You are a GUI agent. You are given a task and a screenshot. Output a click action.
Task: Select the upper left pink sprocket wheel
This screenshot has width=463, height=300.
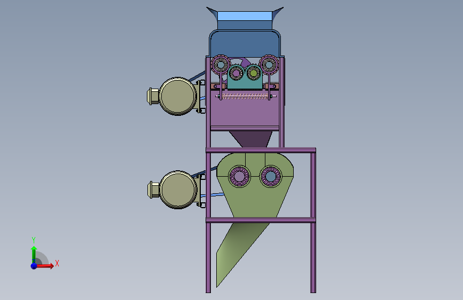click(220, 65)
